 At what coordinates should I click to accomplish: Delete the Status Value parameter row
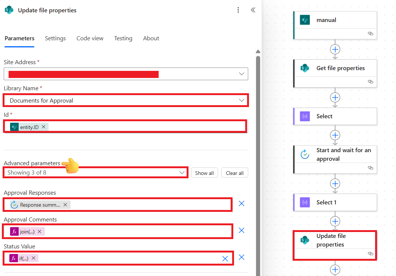(x=241, y=257)
